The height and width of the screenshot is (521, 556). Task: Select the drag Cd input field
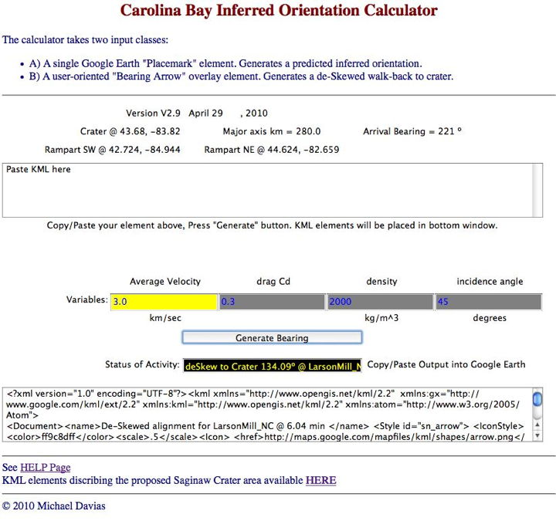pos(272,302)
